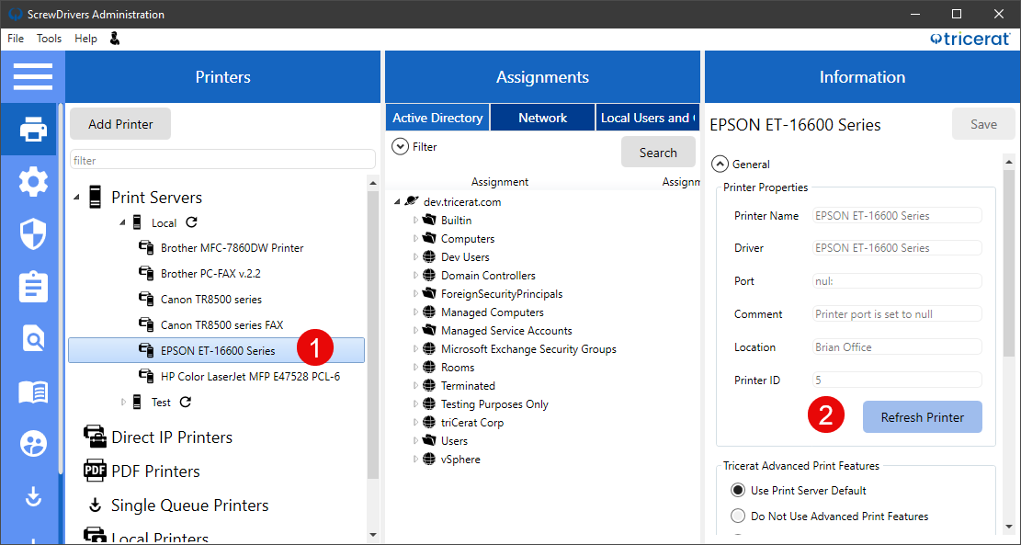Expand the Filter section in Assignments

coord(400,146)
